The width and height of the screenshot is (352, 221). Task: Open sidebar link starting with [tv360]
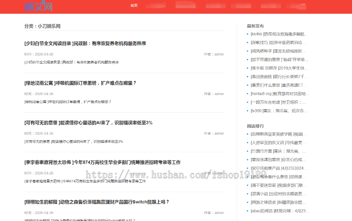(x=279, y=111)
